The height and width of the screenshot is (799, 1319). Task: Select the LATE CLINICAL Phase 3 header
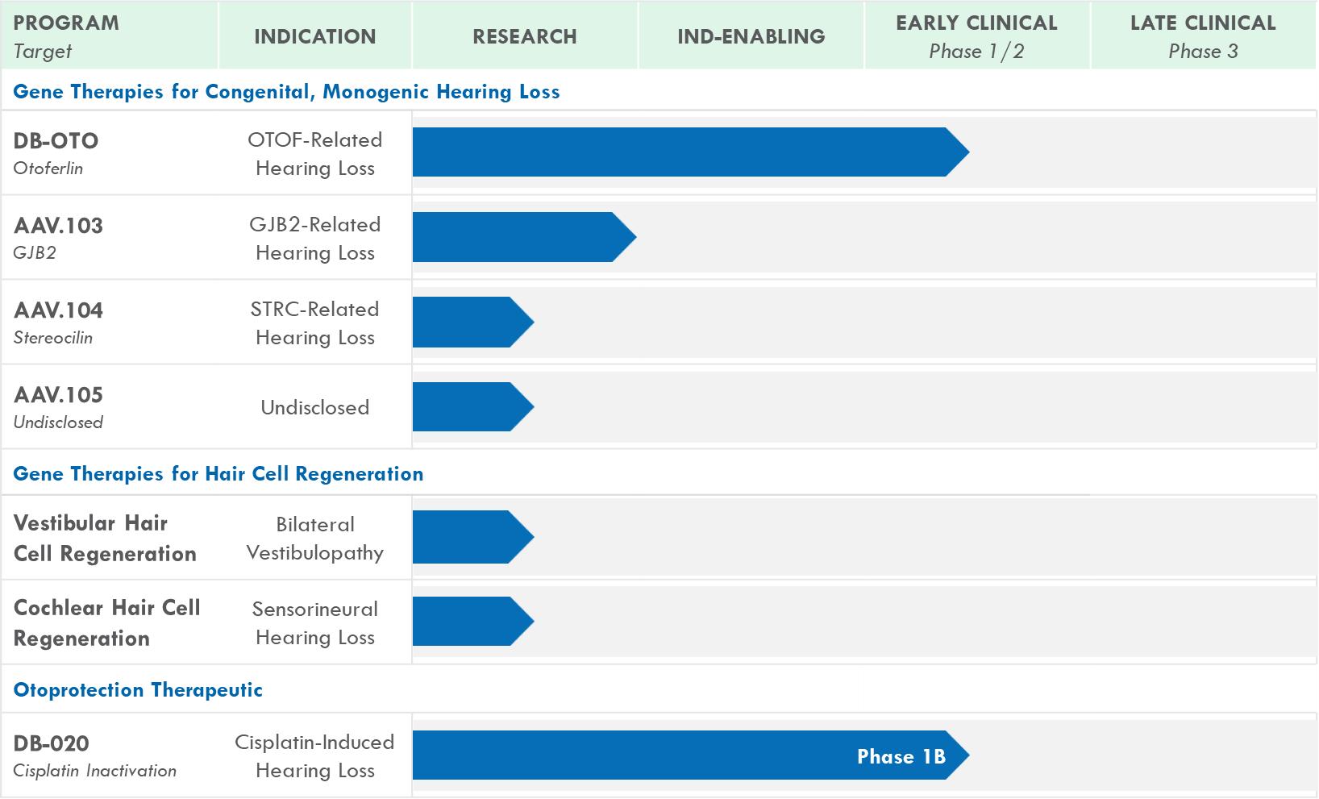coord(1203,36)
